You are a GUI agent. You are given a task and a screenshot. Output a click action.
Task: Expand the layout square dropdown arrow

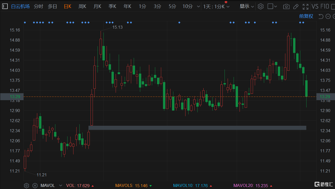click(276, 6)
